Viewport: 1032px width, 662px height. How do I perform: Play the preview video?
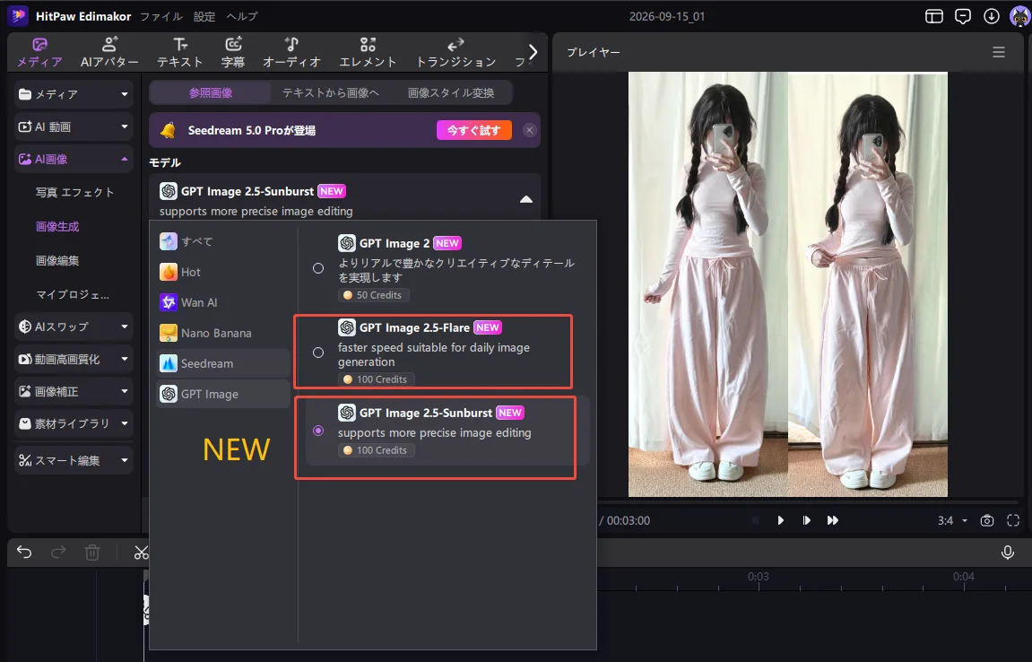tap(780, 520)
